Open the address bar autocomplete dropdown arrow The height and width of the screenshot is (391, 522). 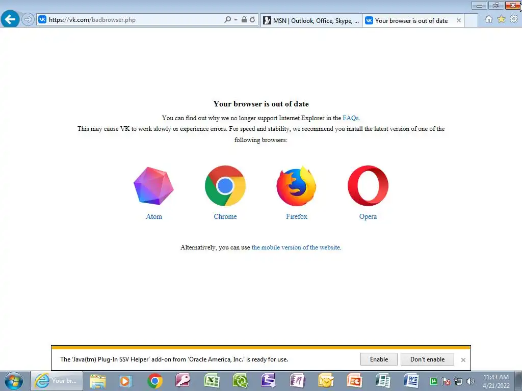click(x=236, y=20)
